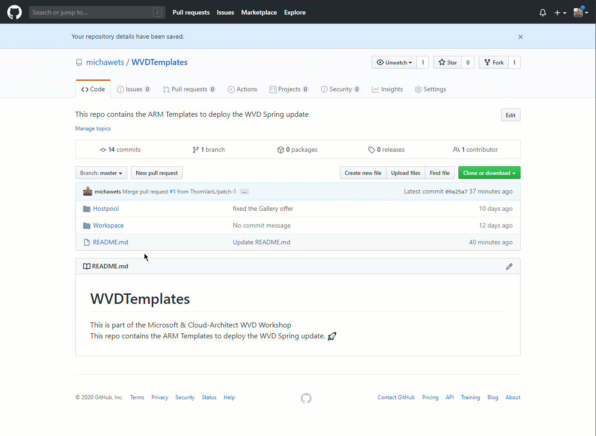Switch to the Projects tab
Image resolution: width=596 pixels, height=436 pixels.
(x=289, y=89)
